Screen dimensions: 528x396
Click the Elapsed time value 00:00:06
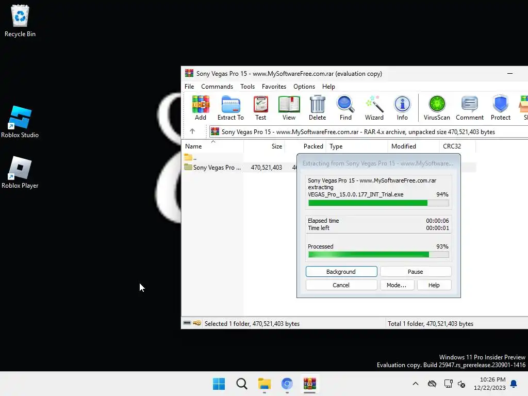[437, 221]
